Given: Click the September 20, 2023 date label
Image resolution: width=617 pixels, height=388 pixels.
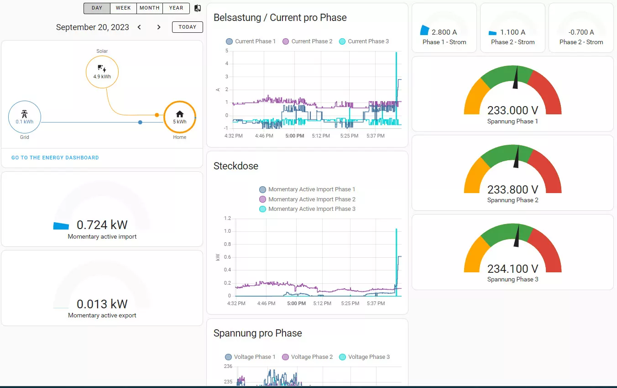Looking at the screenshot, I should (93, 27).
